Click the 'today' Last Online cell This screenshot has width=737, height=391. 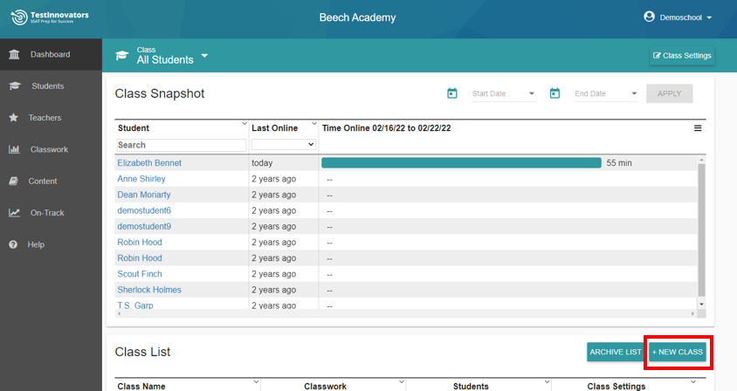262,163
